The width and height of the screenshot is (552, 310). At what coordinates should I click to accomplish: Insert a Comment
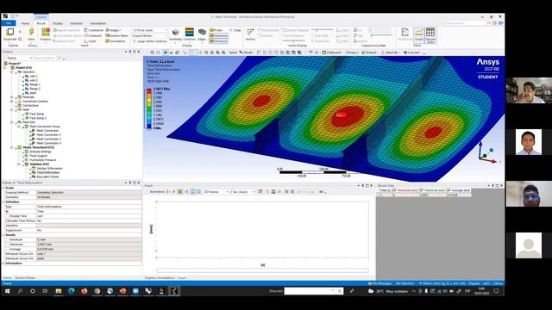pos(93,36)
